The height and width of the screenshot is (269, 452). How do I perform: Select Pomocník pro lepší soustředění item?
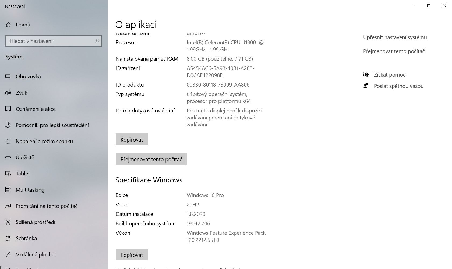[x=54, y=125]
